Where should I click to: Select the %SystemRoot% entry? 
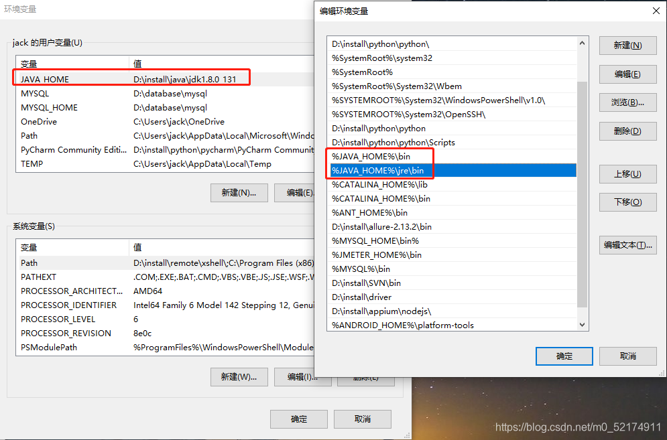point(452,72)
